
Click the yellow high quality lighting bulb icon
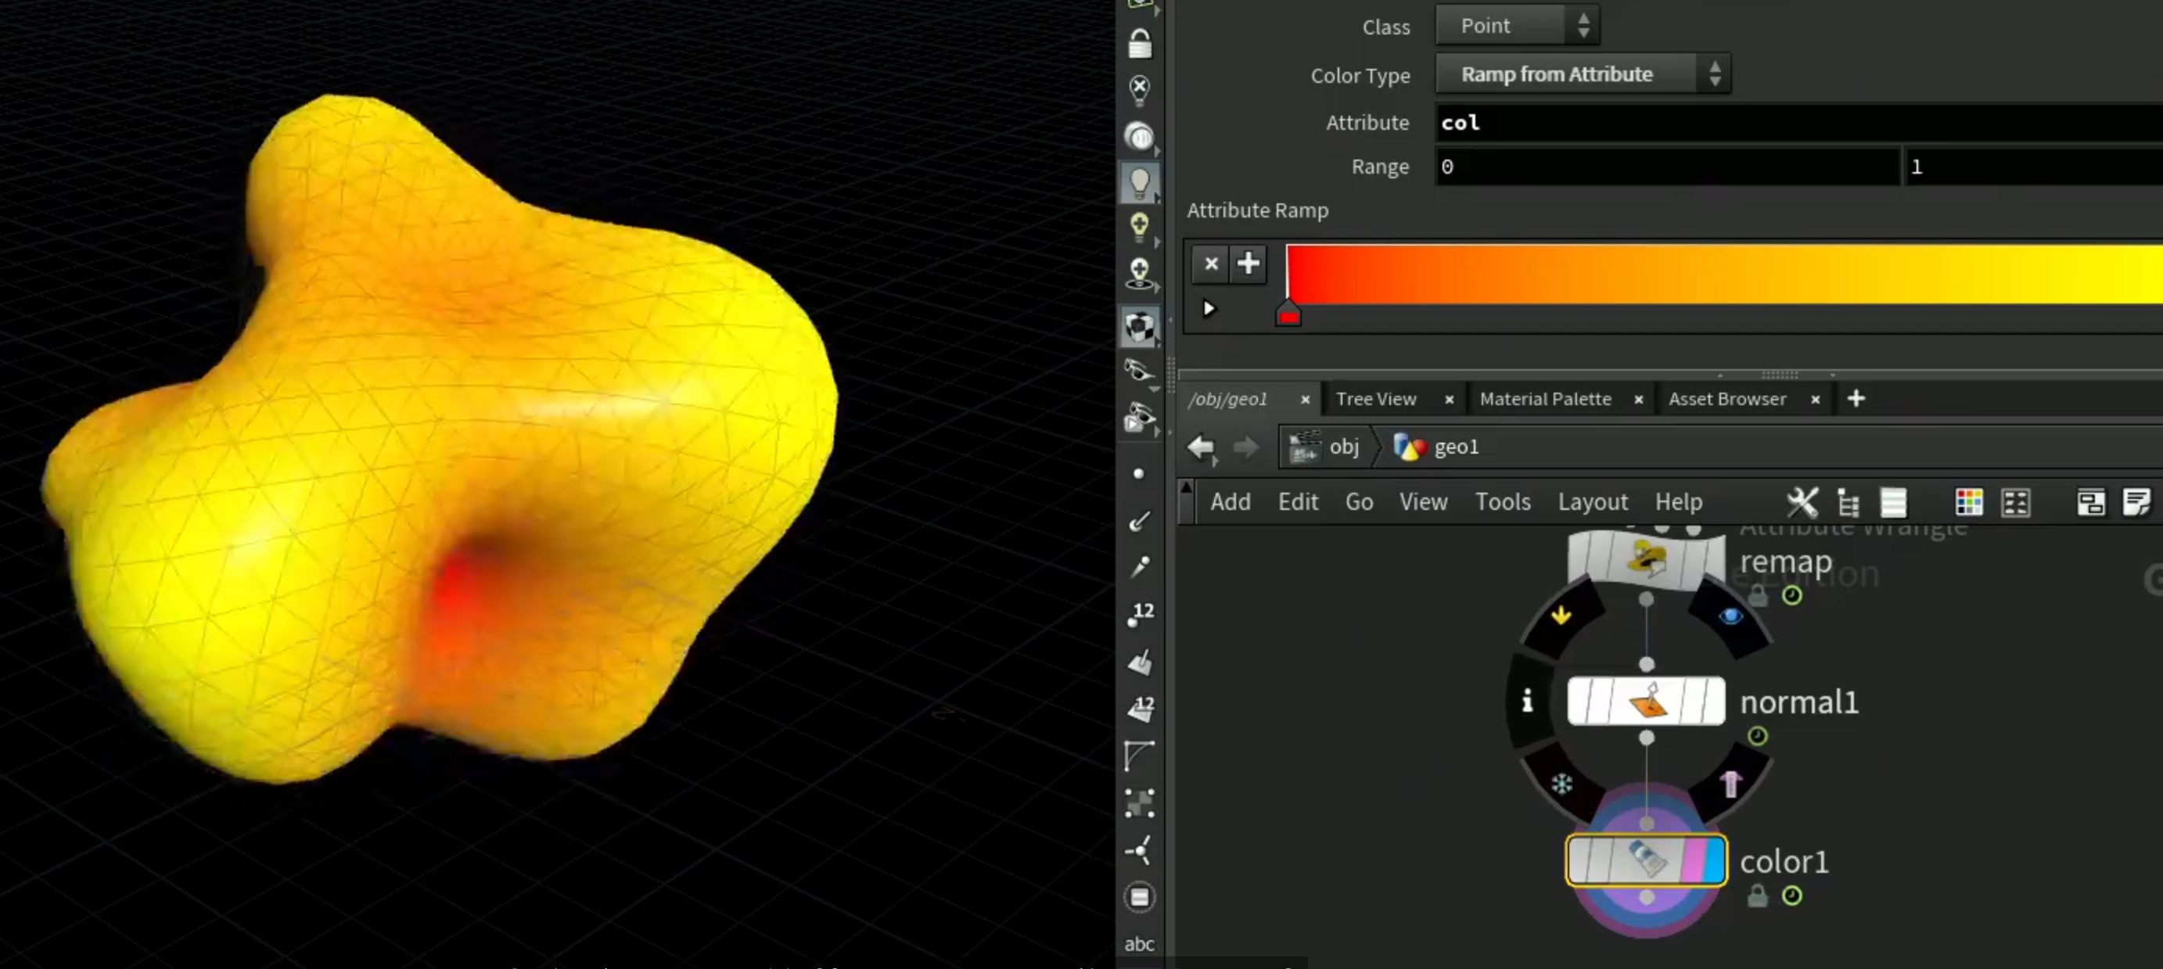coord(1140,228)
